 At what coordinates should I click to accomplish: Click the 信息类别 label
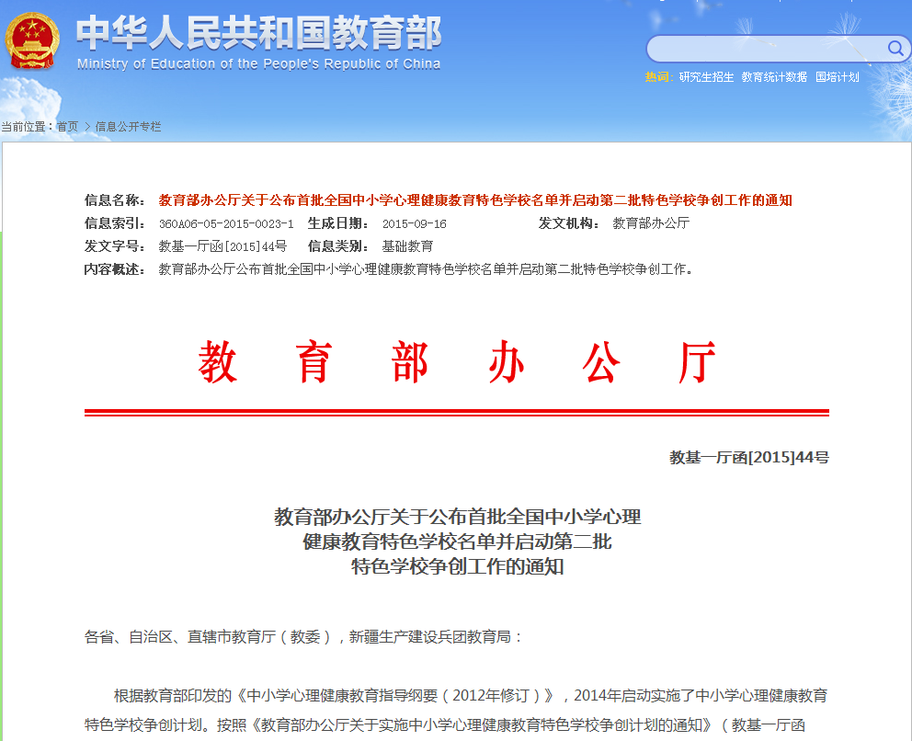point(338,246)
